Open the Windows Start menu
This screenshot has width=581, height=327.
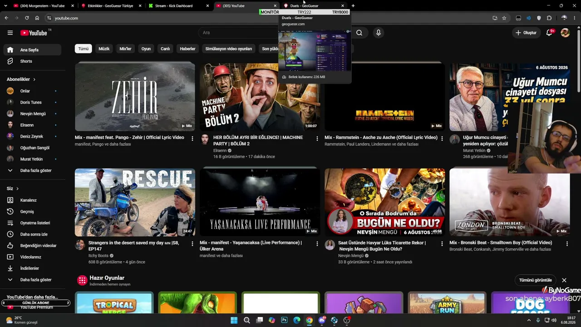234,320
